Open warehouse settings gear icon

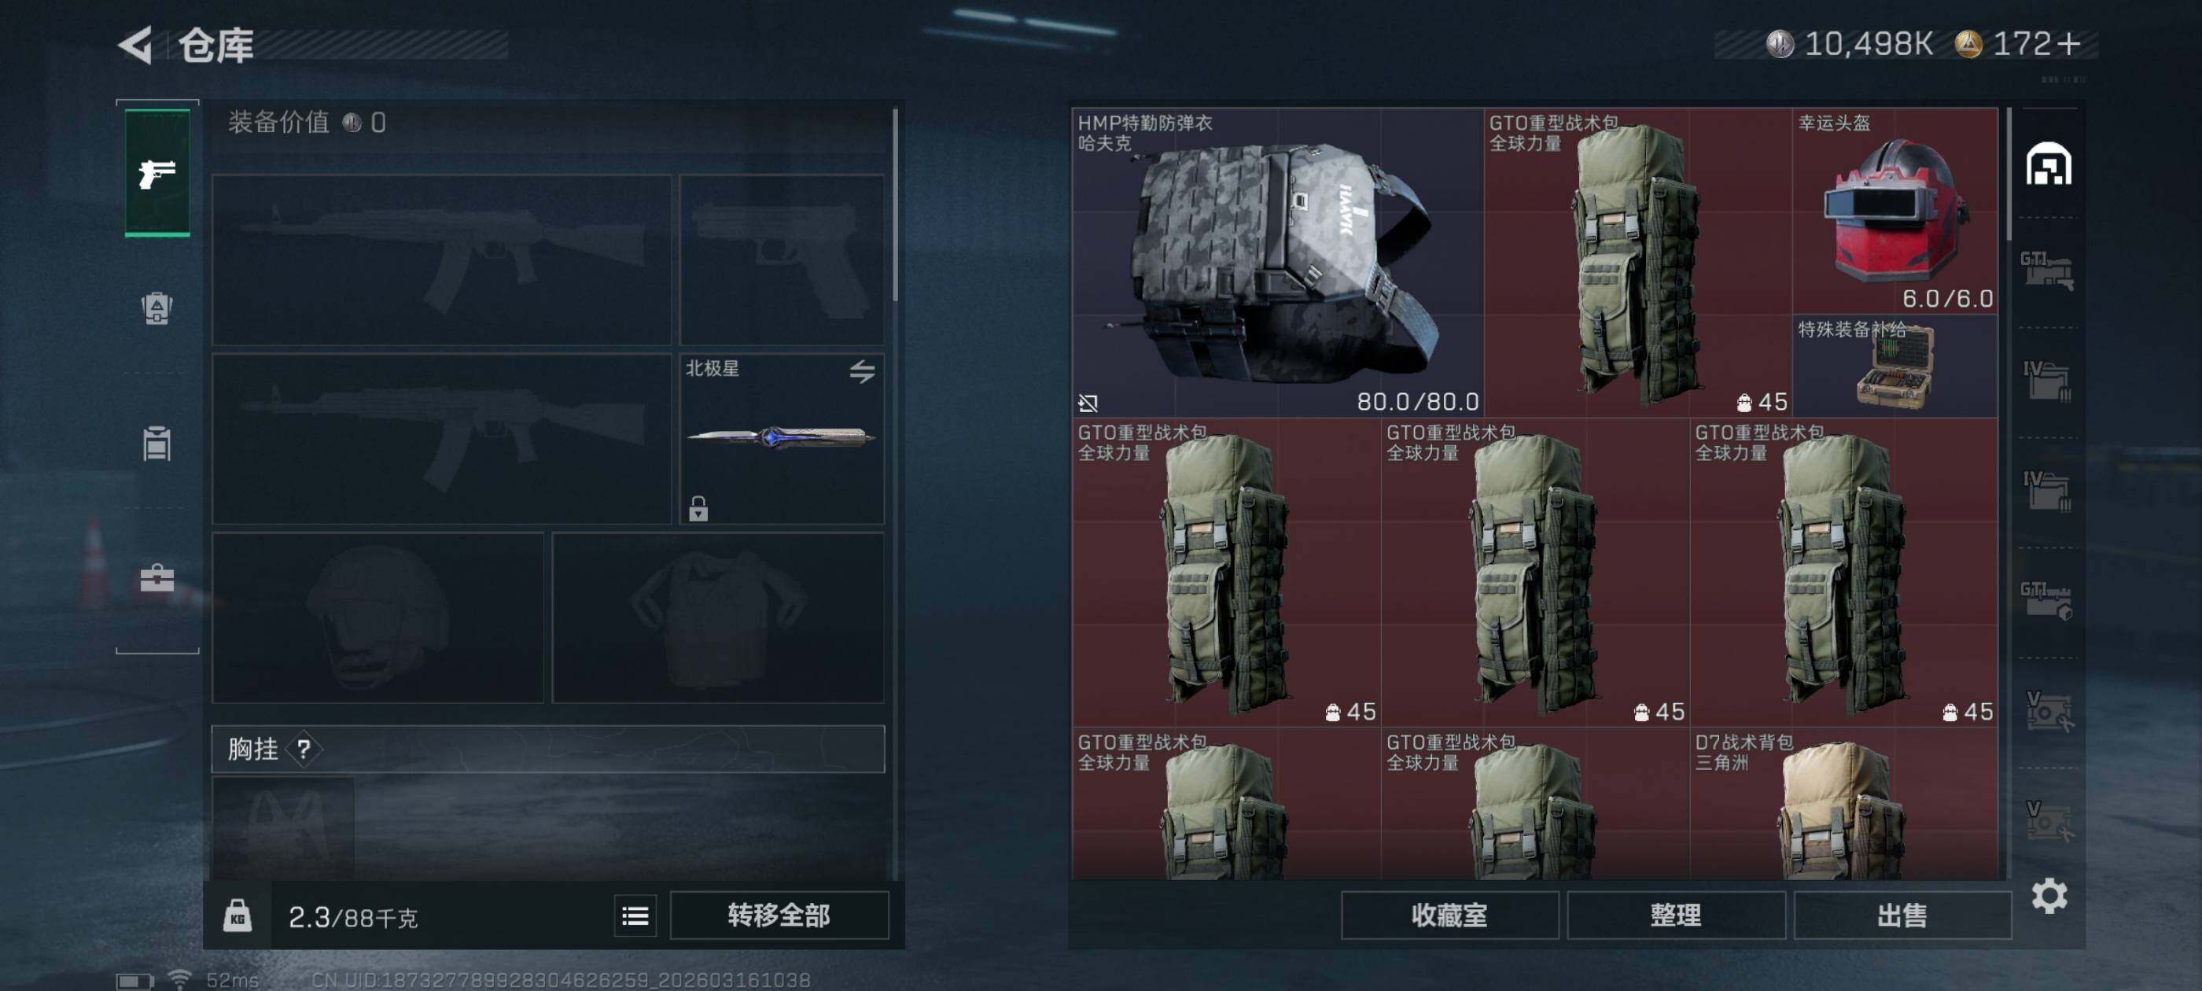click(x=2049, y=896)
